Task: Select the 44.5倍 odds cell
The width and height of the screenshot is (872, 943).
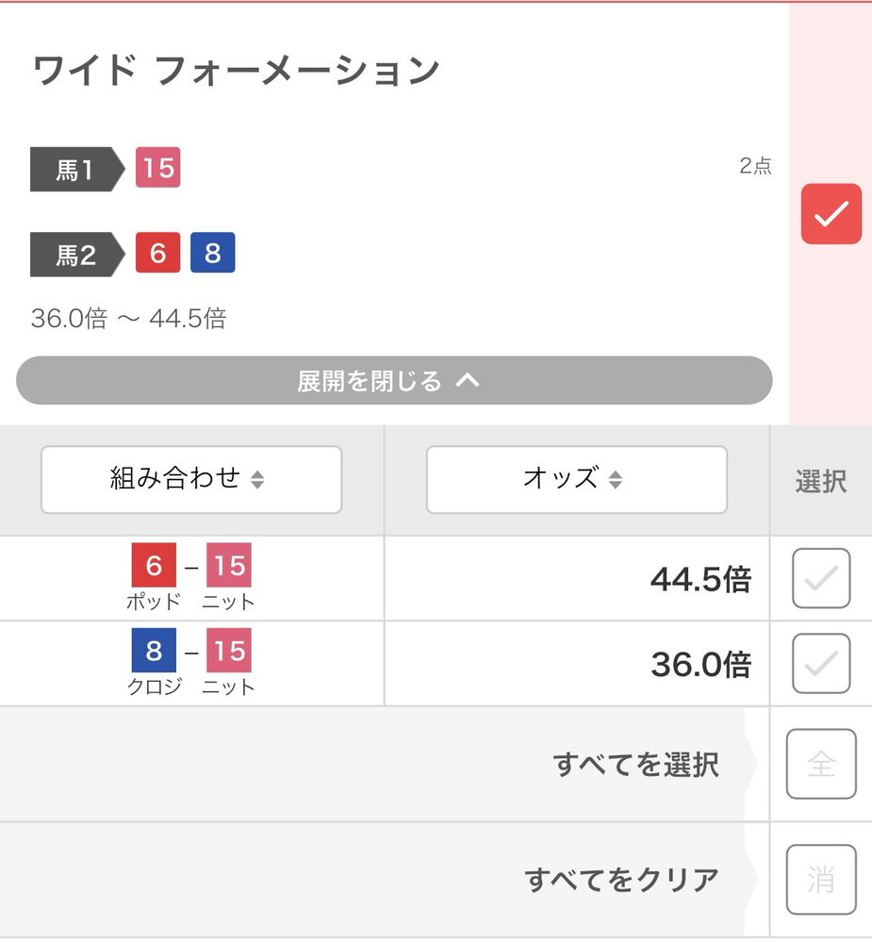Action: pyautogui.click(x=577, y=579)
